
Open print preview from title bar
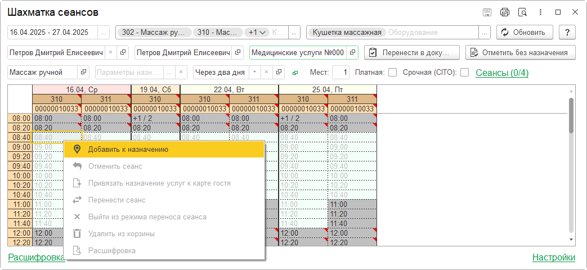click(522, 12)
